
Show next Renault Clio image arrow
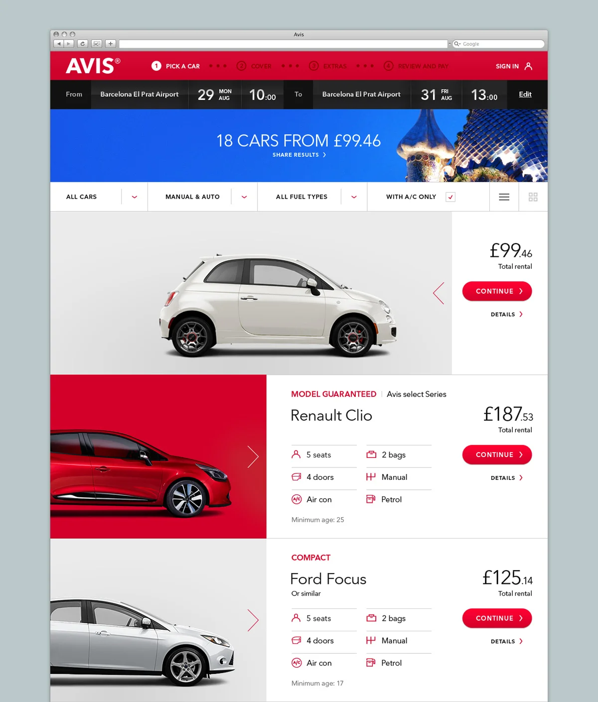pos(253,457)
